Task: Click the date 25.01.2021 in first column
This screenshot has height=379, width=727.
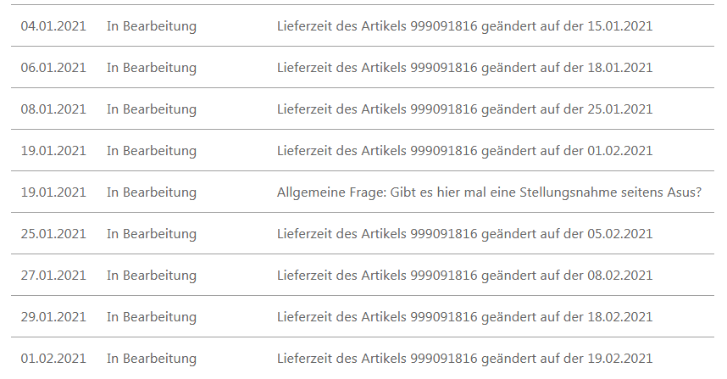Action: click(53, 234)
